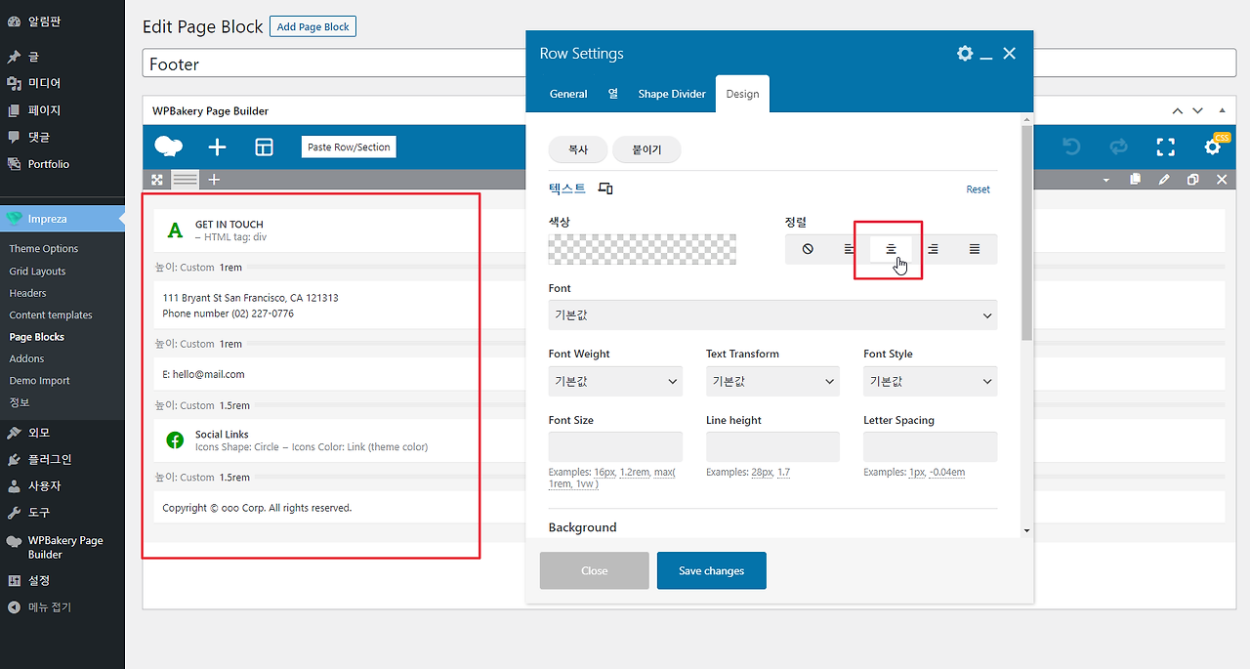Click the undo arrow icon
Image resolution: width=1250 pixels, height=669 pixels.
click(x=1071, y=146)
